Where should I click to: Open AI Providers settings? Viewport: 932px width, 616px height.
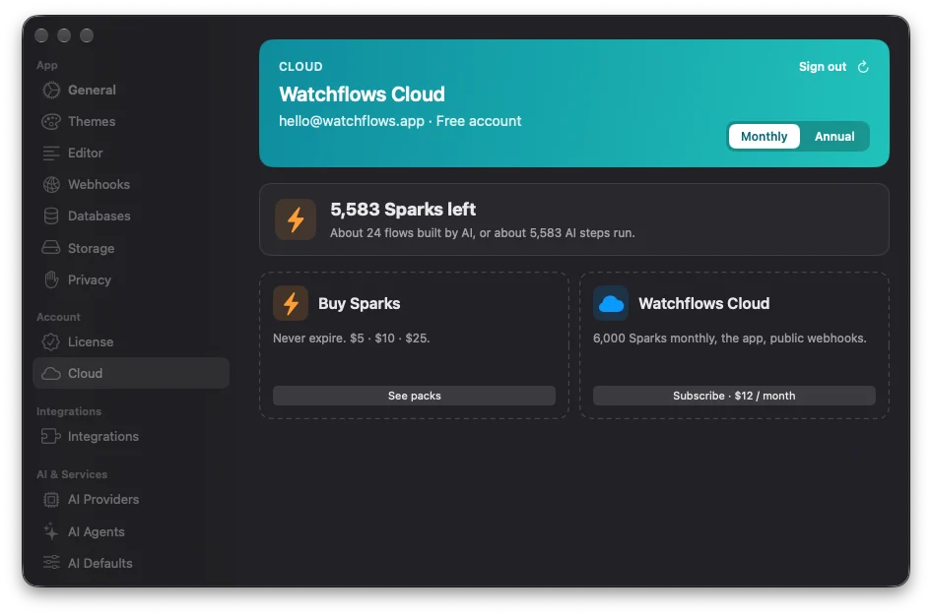131,500
